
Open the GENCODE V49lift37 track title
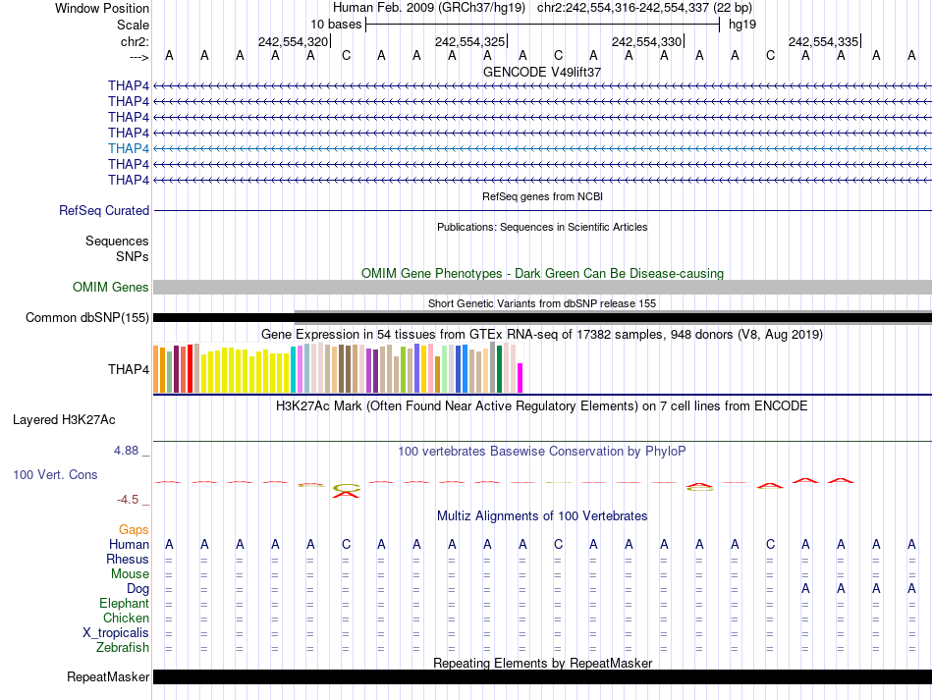(542, 73)
